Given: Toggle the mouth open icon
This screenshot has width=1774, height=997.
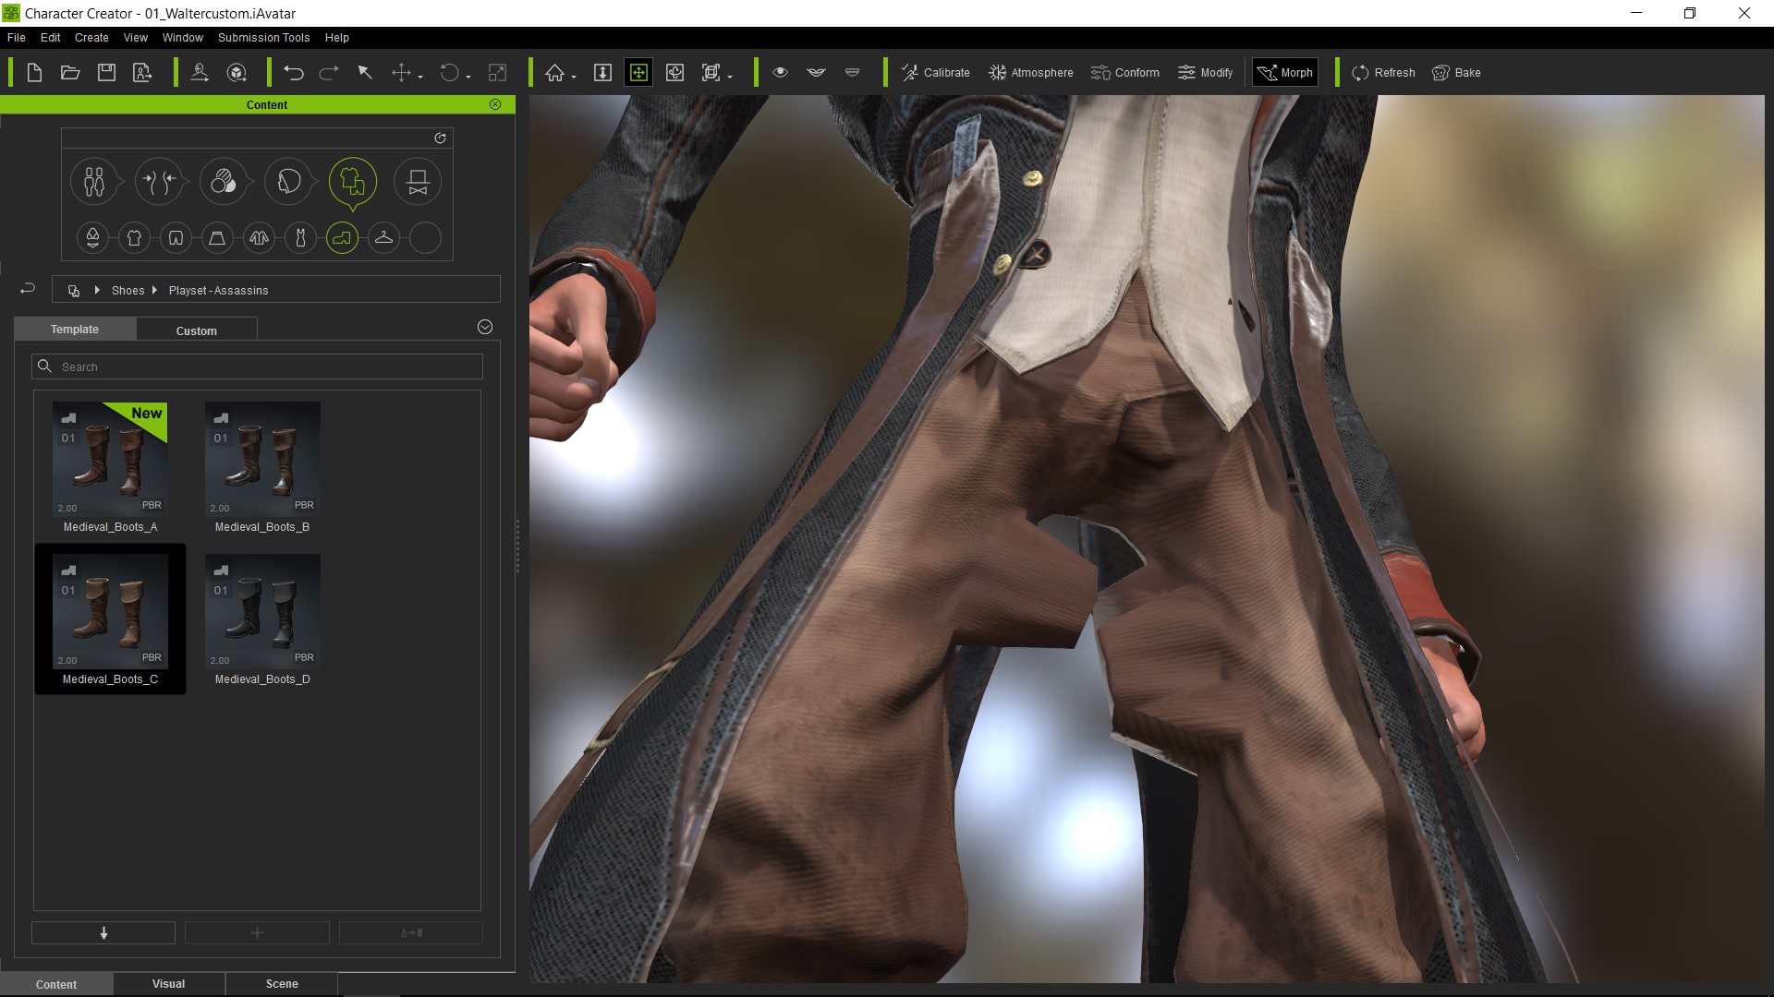Looking at the screenshot, I should [x=816, y=72].
